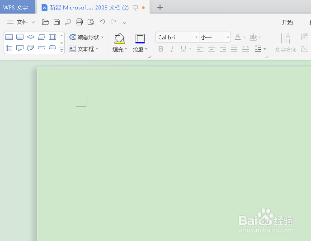Open the 编辑形状 dropdown

coord(86,37)
